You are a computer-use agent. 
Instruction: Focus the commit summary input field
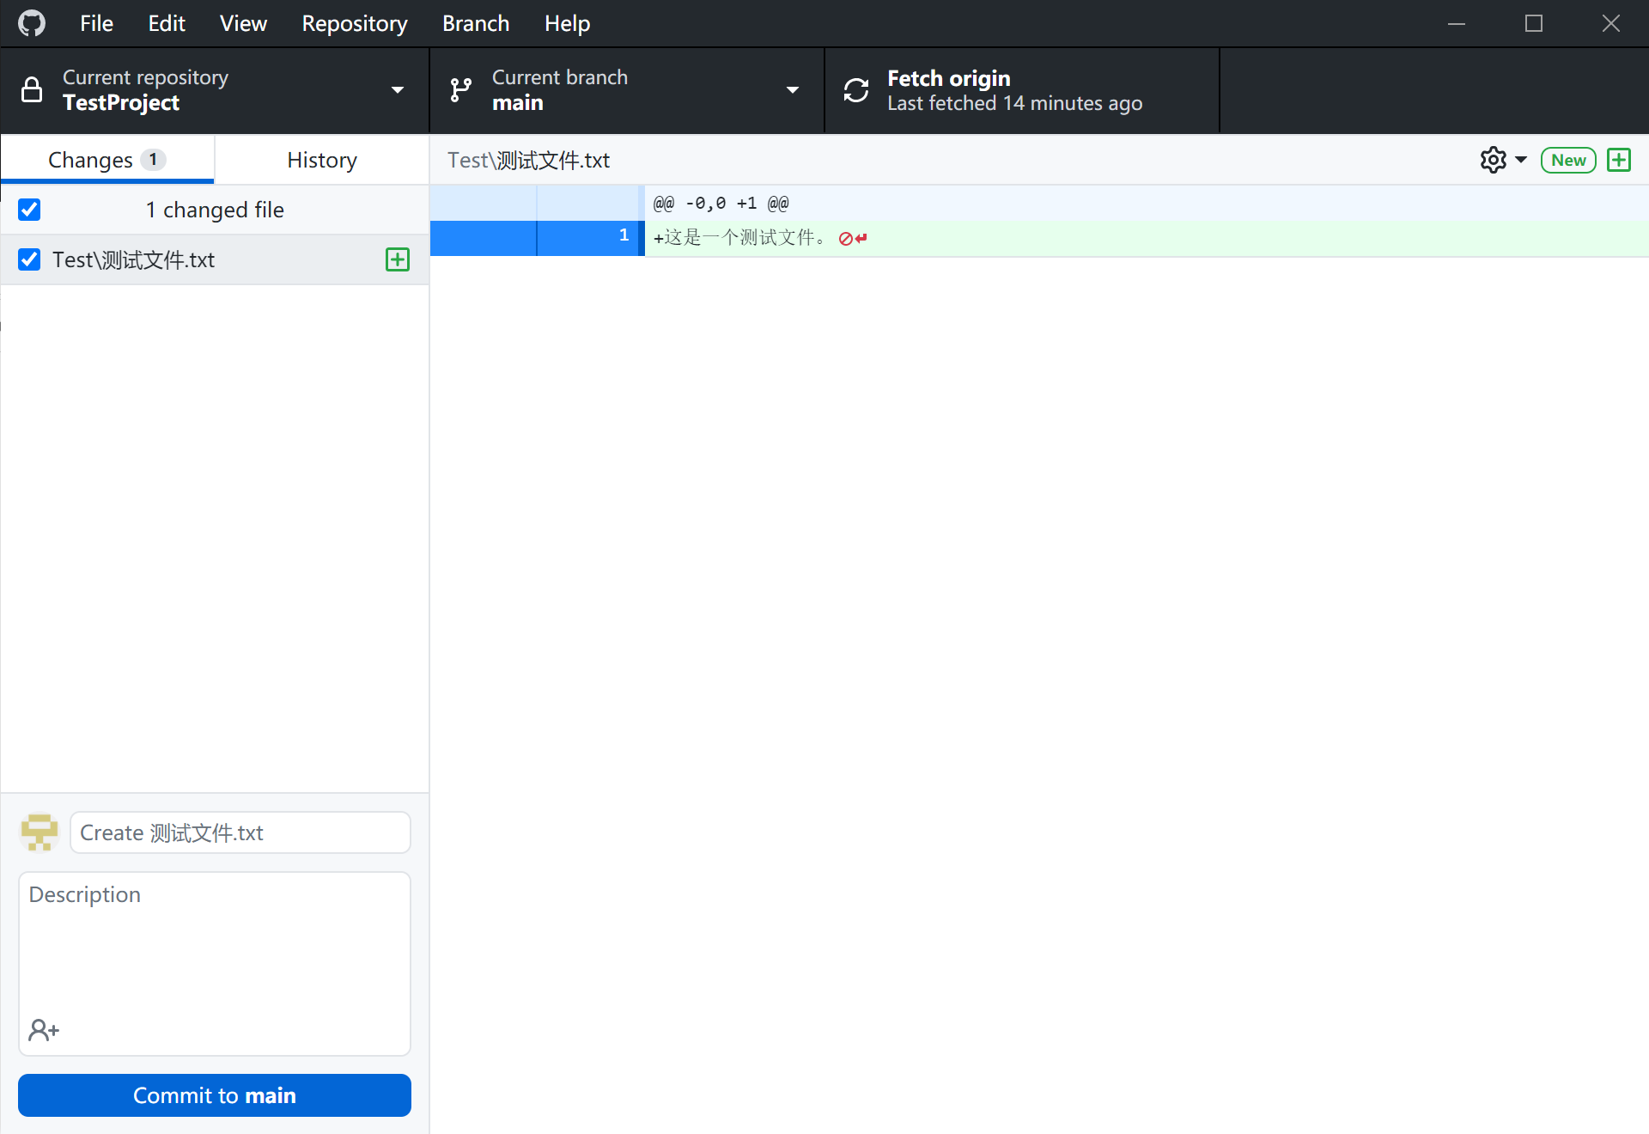240,832
